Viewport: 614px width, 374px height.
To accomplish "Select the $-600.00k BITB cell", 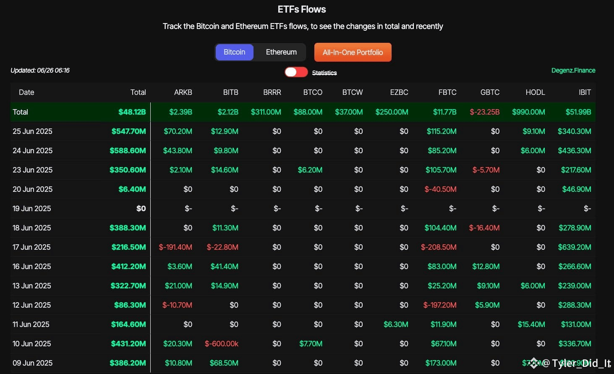I will [x=222, y=344].
